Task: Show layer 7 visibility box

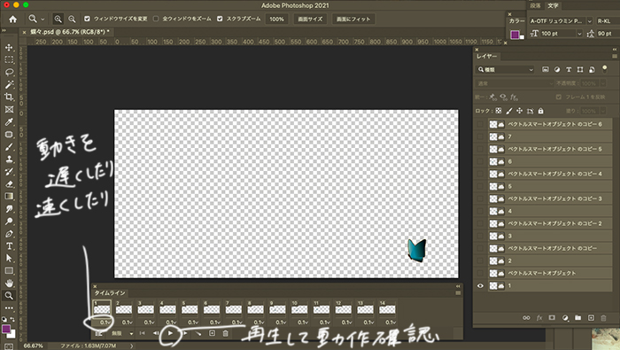Action: coord(480,136)
